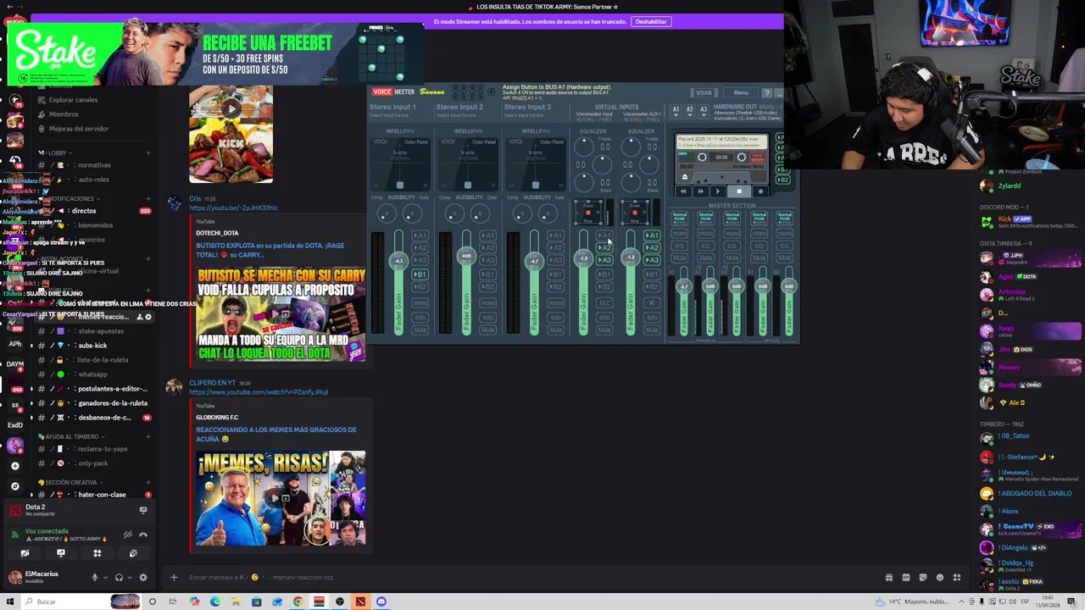1085x610 pixels.
Task: Share screen in Discord voice panel
Action: point(61,553)
